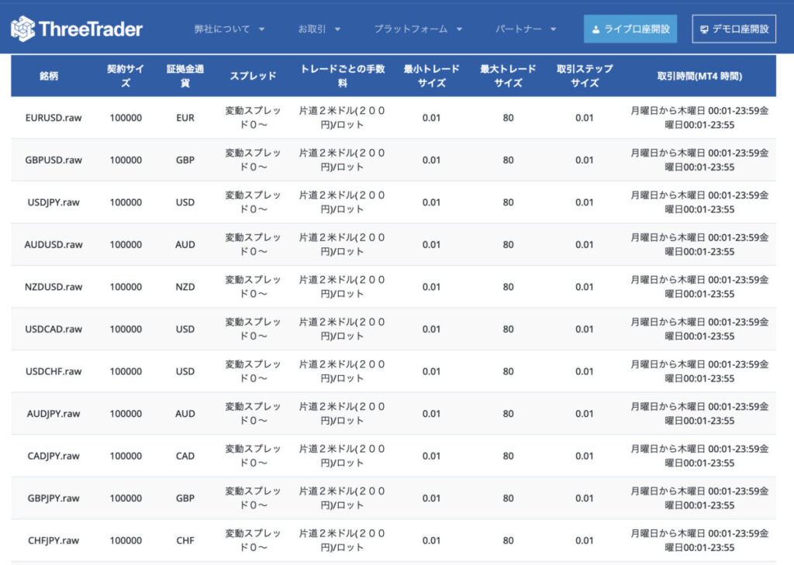Click the ThreeTrader cube logo icon

point(24,27)
